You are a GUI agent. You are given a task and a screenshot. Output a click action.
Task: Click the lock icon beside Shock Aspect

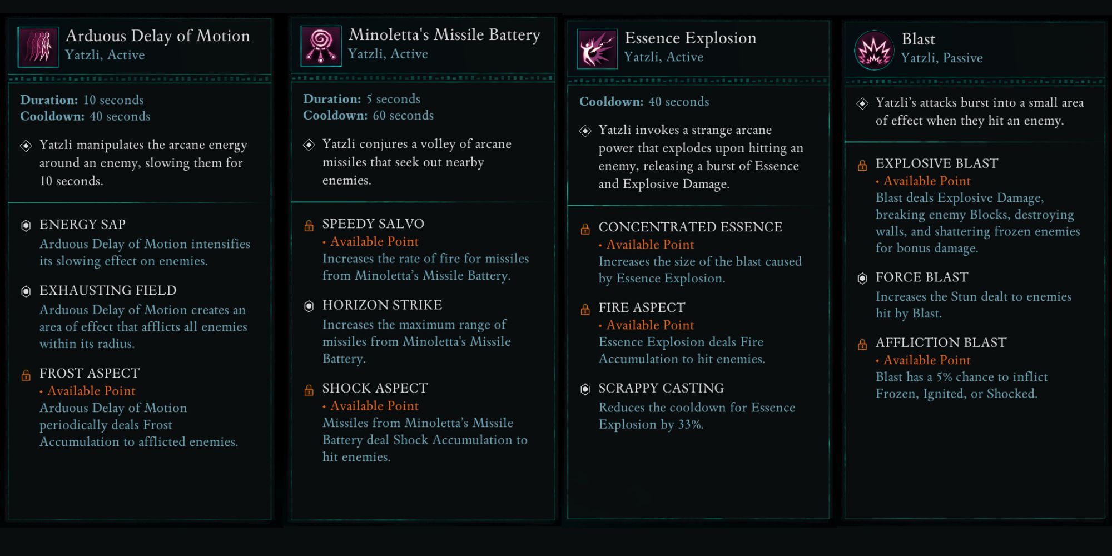tap(309, 390)
